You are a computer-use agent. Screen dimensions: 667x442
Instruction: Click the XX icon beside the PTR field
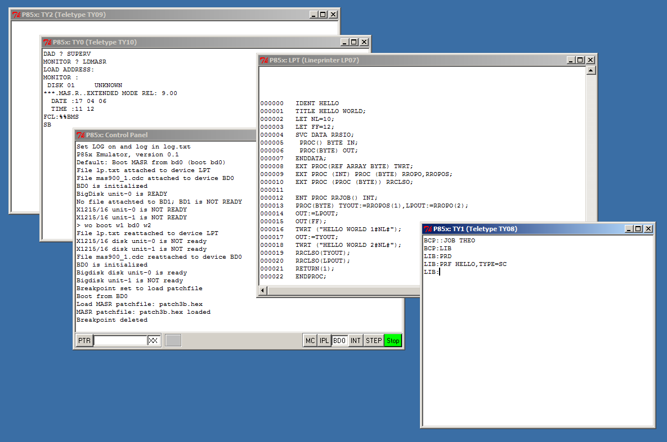[153, 340]
